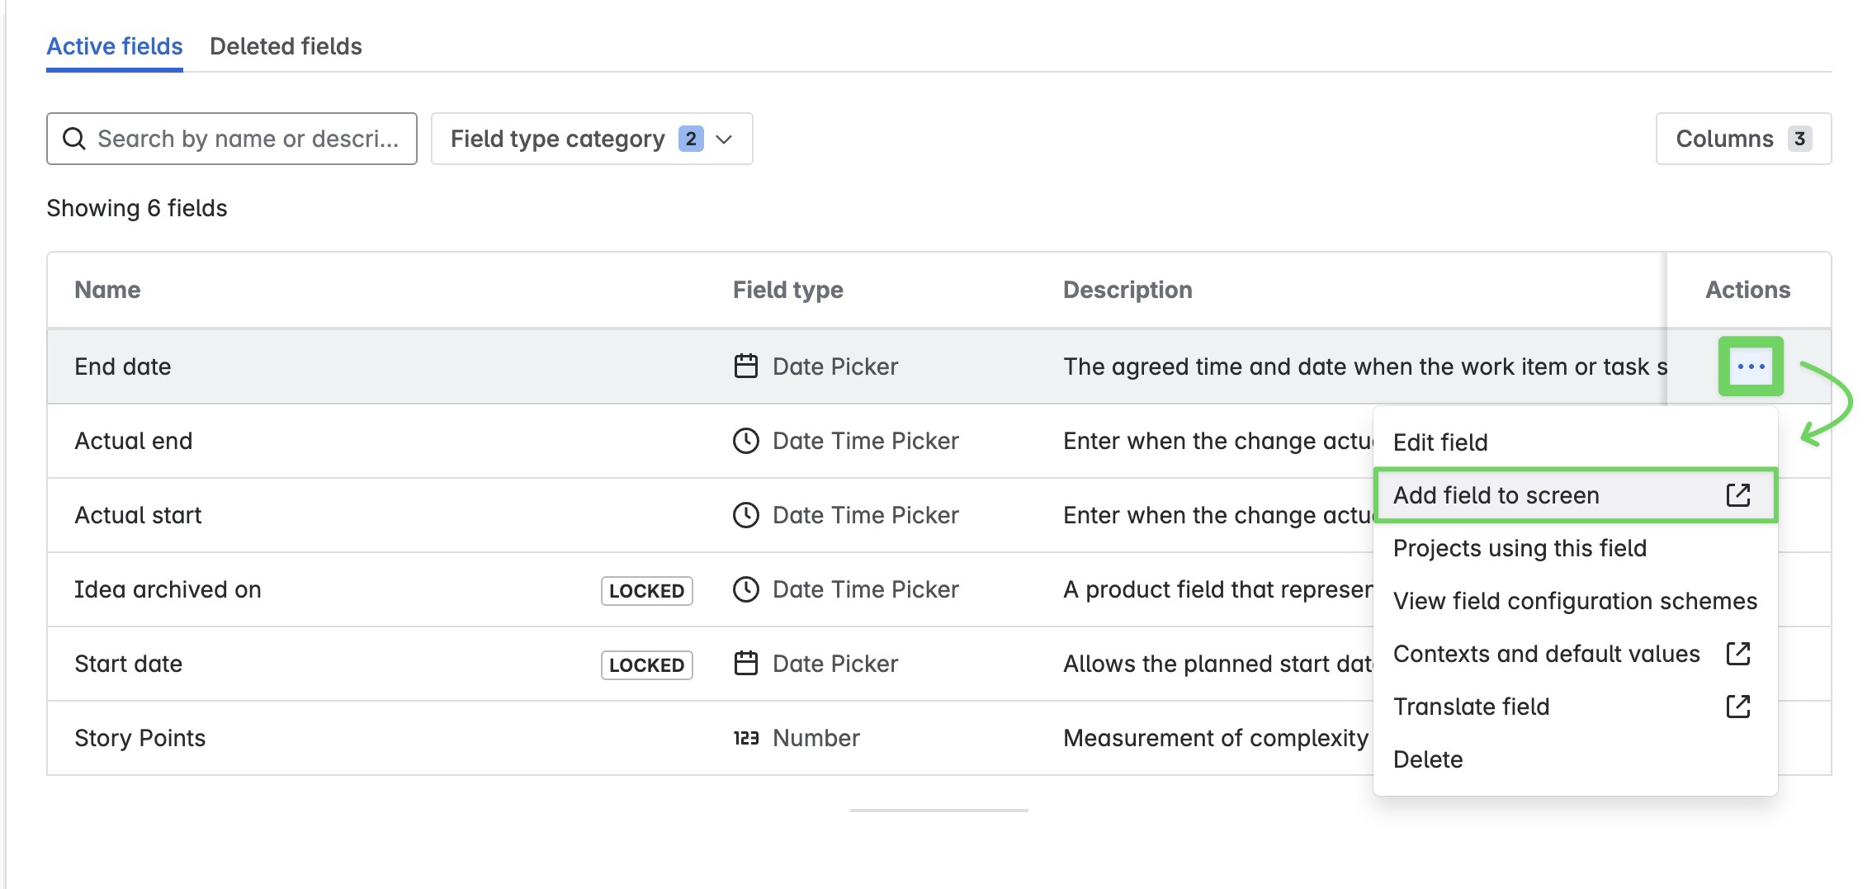Click the calendar icon in End date row
This screenshot has height=889, width=1872.
pos(746,366)
